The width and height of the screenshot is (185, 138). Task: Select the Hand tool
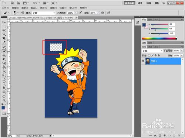tap(4, 96)
